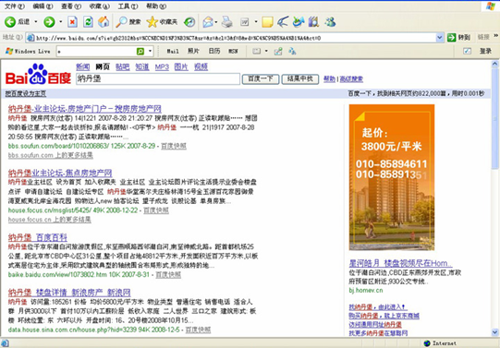Open the 查看 menu
Image resolution: width=500 pixels, height=348 pixels.
tap(71, 6)
